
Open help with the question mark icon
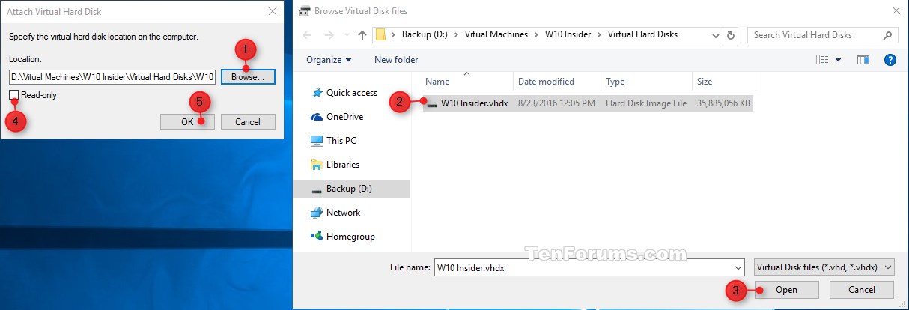coord(890,60)
